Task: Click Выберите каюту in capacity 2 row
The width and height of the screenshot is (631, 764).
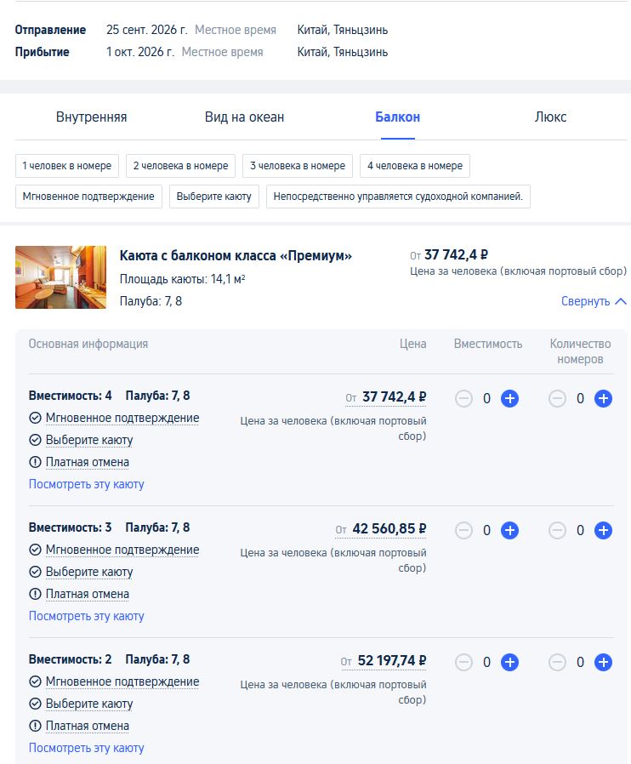Action: [x=89, y=704]
